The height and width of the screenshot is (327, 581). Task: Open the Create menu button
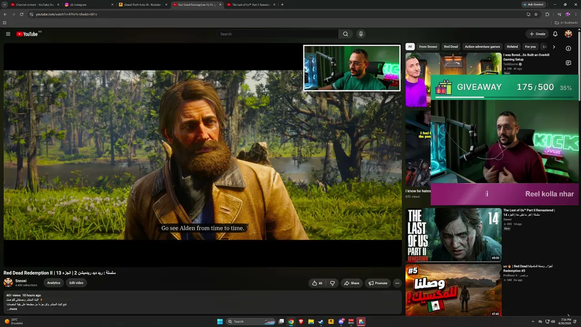tap(537, 34)
